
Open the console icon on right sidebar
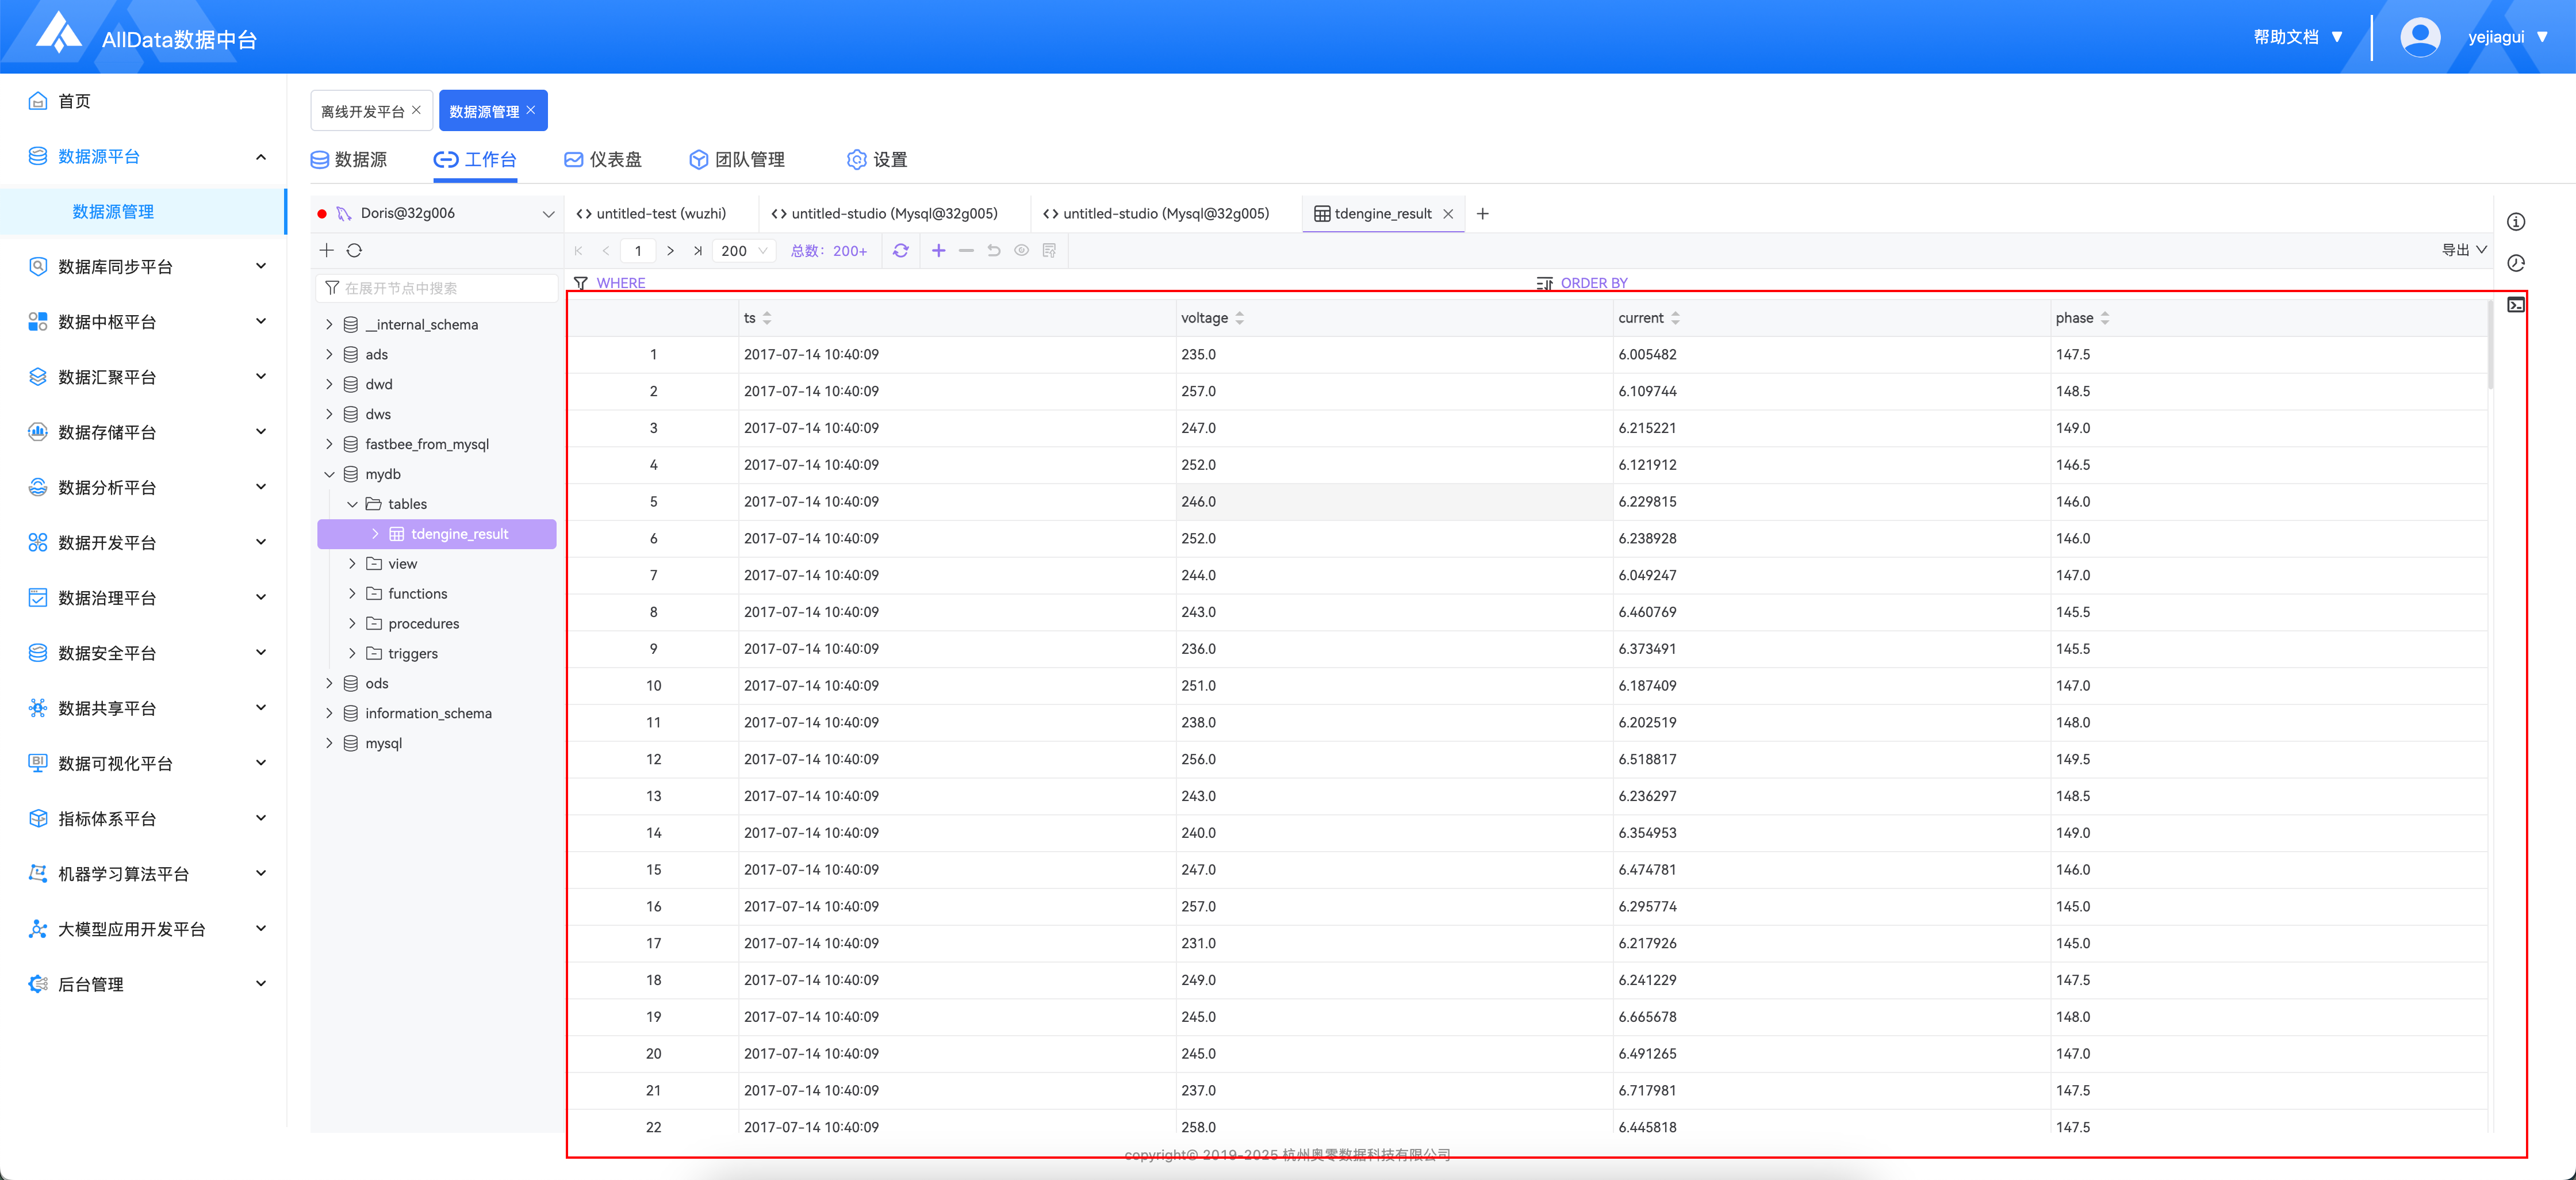[2515, 305]
